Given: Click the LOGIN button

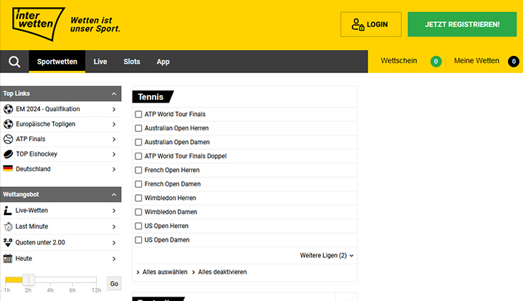Looking at the screenshot, I should pyautogui.click(x=371, y=24).
